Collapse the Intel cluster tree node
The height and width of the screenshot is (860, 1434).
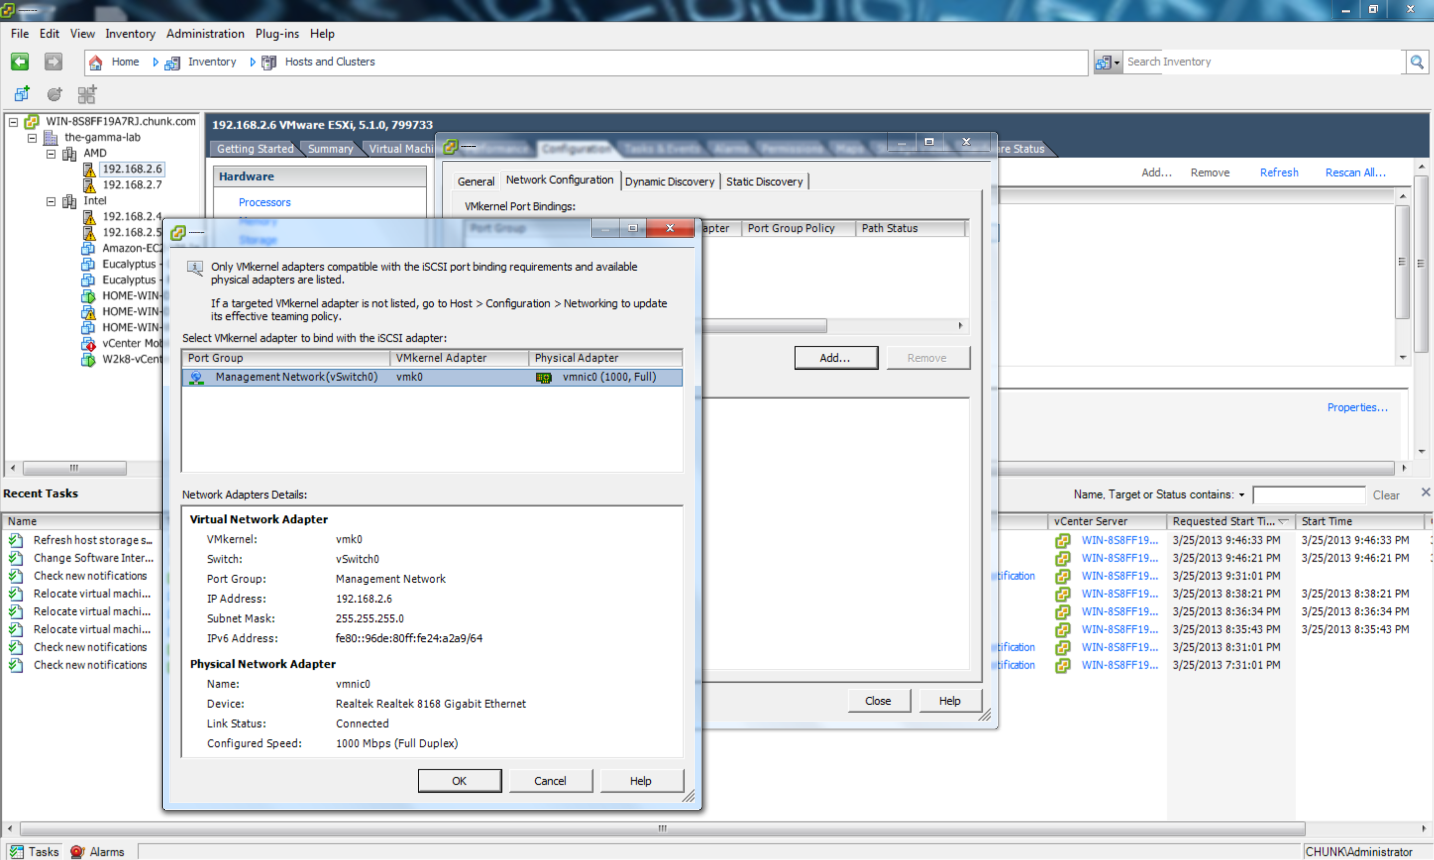(51, 201)
